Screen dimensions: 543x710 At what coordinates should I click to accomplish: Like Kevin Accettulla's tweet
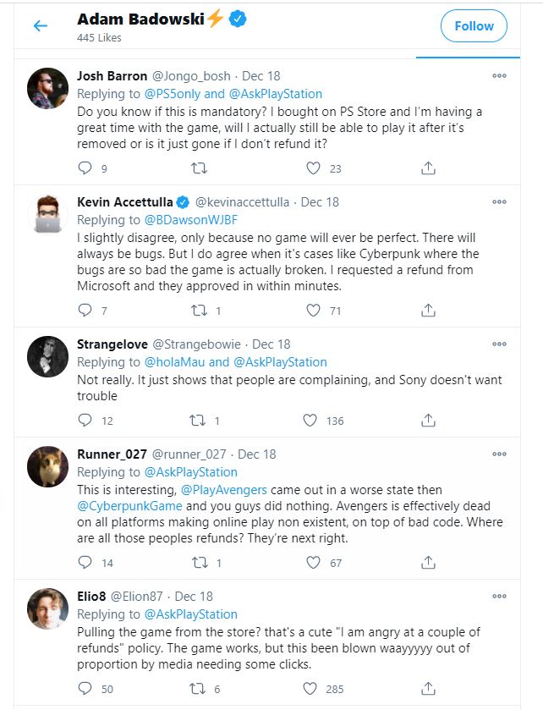tap(310, 311)
